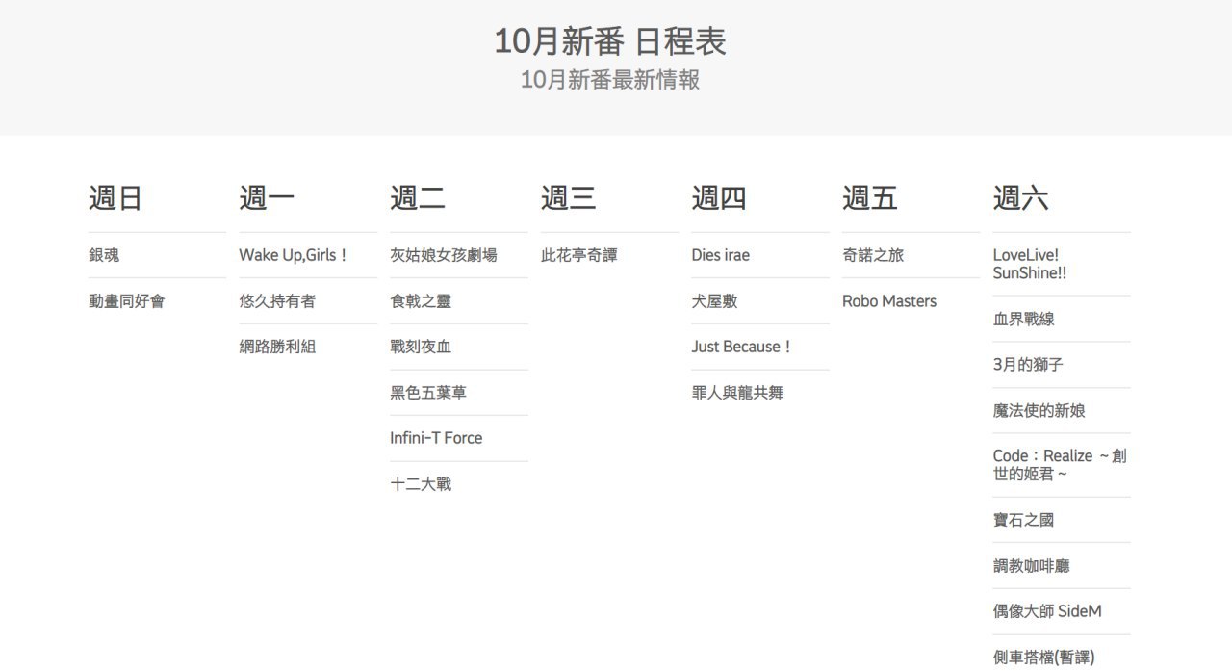The width and height of the screenshot is (1232, 671).
Task: Open 黑色五葉草 anime page
Action: (428, 393)
